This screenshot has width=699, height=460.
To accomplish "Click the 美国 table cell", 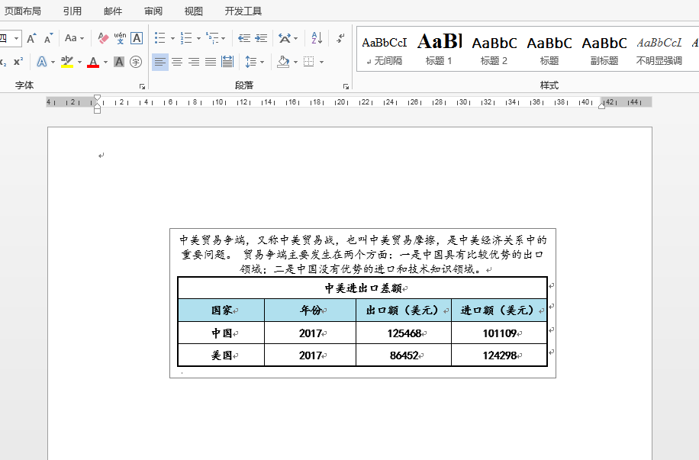I will [221, 355].
